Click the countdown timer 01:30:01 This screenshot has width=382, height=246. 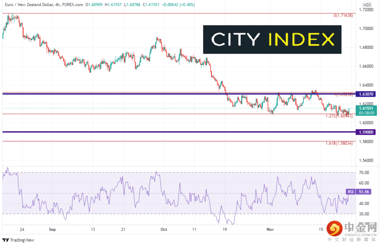pos(366,113)
